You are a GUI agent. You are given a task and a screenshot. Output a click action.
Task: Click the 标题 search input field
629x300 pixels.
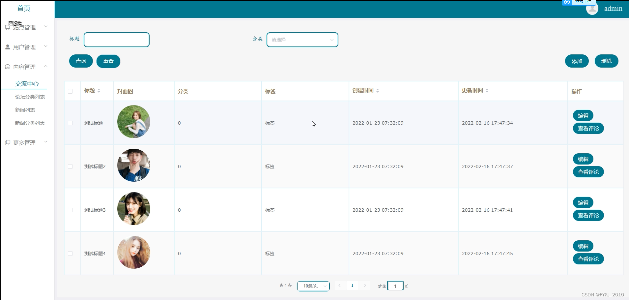117,40
